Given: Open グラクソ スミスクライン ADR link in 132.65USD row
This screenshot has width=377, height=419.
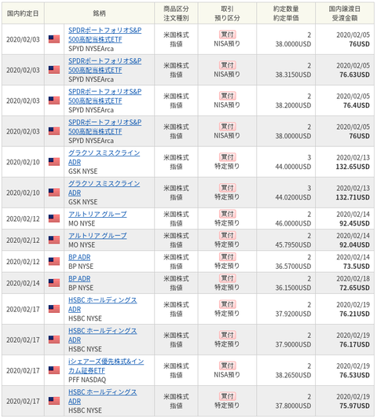Looking at the screenshot, I should tap(104, 157).
